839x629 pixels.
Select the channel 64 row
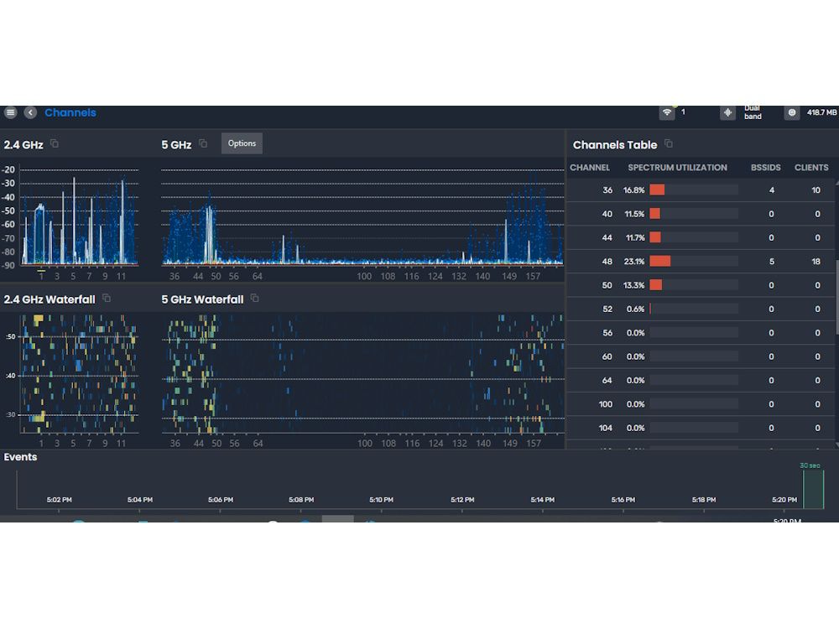[x=701, y=380]
